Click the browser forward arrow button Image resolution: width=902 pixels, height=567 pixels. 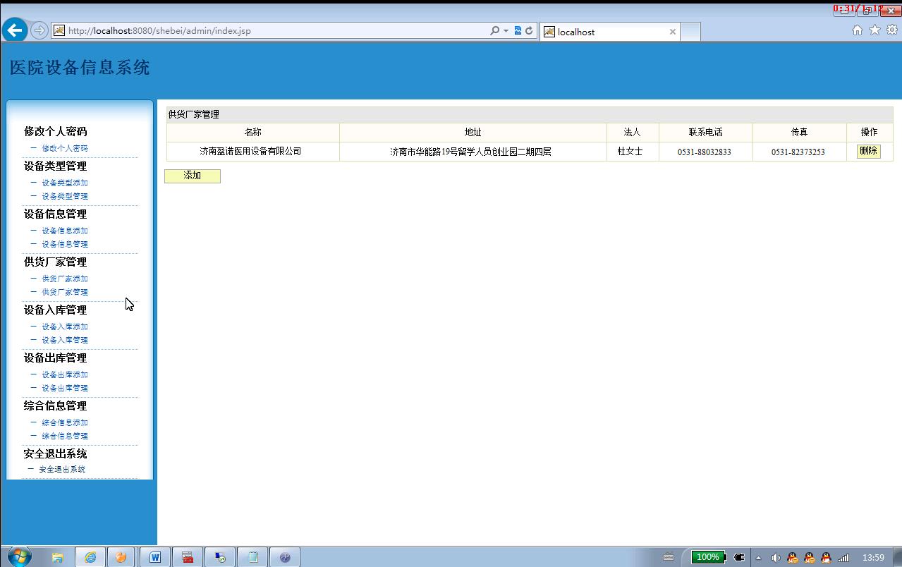39,30
